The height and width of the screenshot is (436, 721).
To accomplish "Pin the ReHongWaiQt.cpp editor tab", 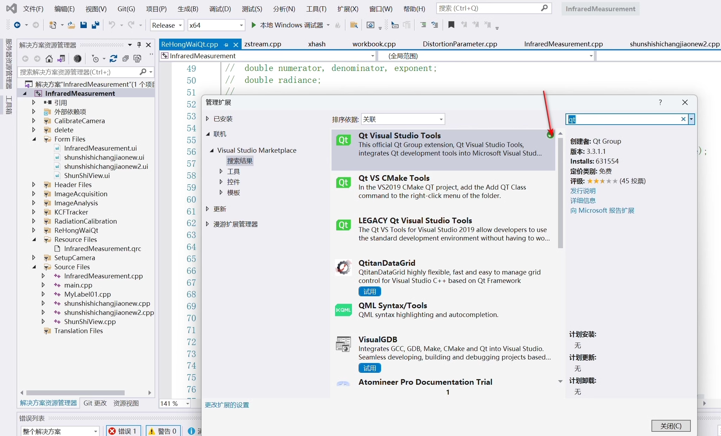I will coord(226,45).
